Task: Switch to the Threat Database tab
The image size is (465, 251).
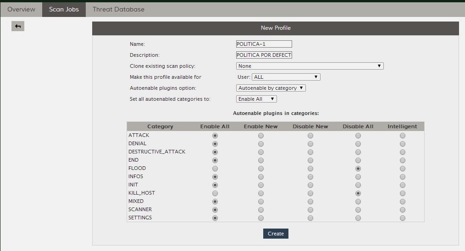Action: 118,9
